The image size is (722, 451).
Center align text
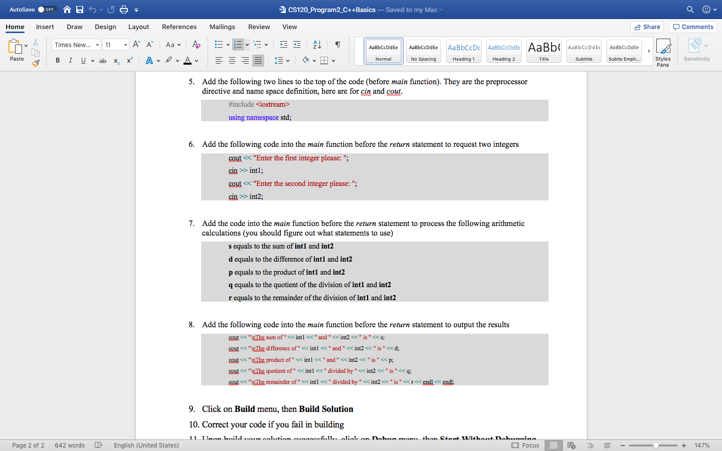pyautogui.click(x=232, y=61)
